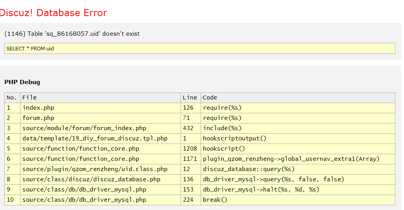The width and height of the screenshot is (404, 210).
Task: Click the 'Code' column header
Action: (x=298, y=98)
